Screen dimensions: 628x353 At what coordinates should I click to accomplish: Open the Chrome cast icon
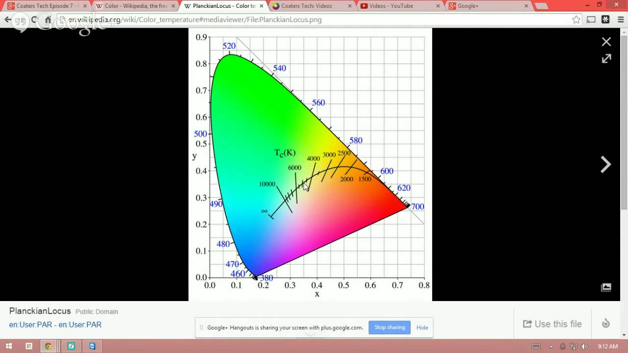pyautogui.click(x=591, y=20)
